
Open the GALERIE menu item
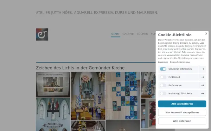[128, 34]
